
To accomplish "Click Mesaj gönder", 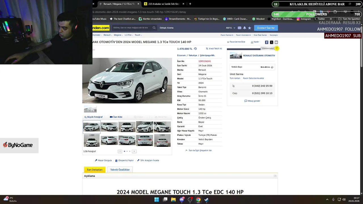I will (x=252, y=101).
